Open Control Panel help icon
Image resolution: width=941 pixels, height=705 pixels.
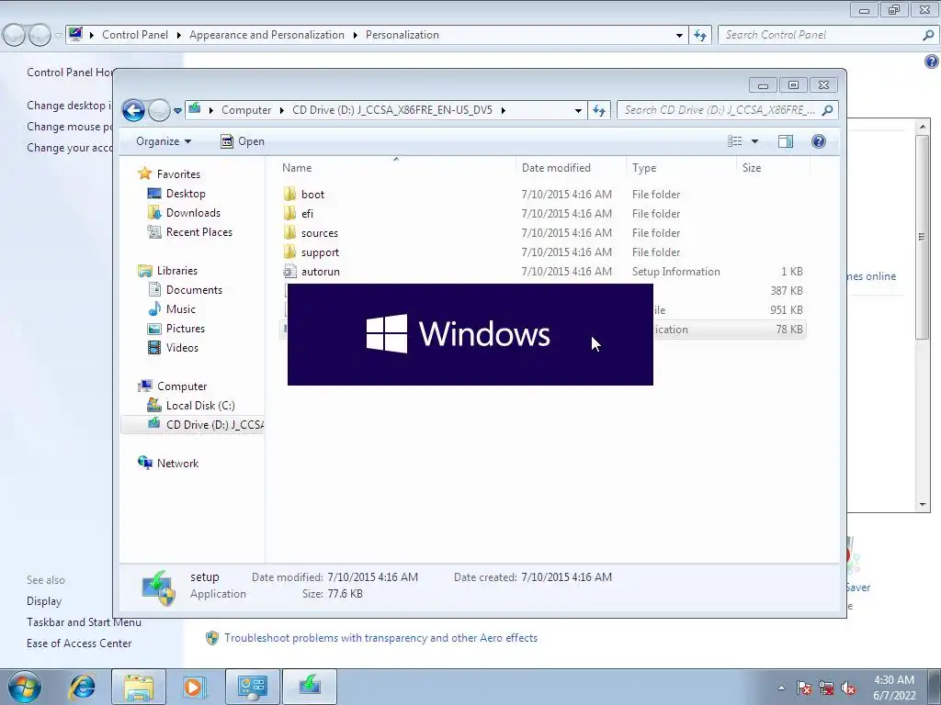point(932,62)
